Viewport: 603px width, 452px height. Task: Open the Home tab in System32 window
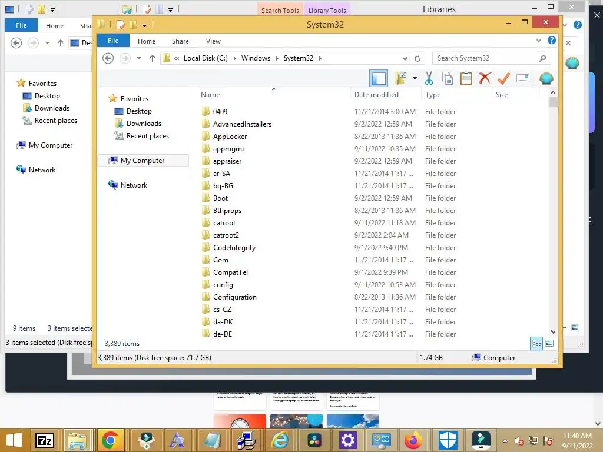click(x=146, y=41)
